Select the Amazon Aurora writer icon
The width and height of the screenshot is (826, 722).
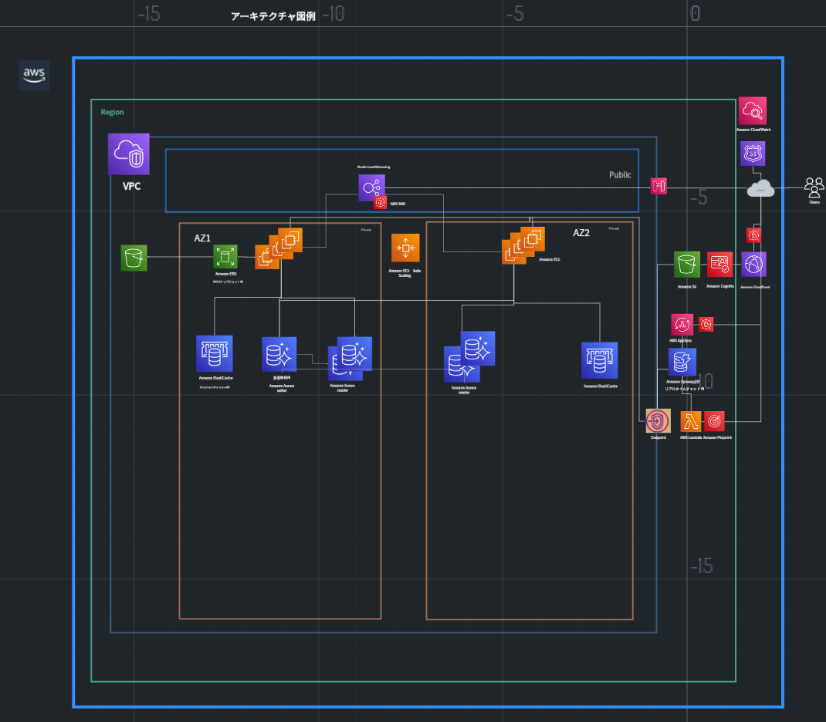279,355
